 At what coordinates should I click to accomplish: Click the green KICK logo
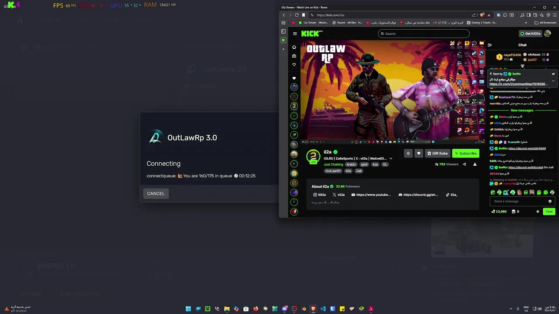[311, 34]
